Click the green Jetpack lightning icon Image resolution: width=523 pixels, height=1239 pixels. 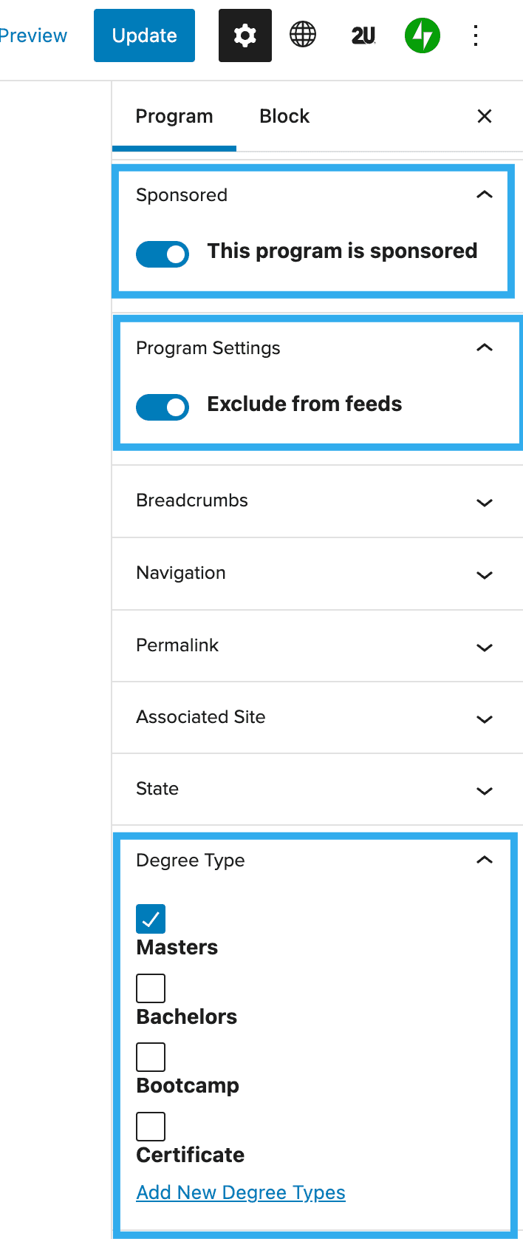tap(422, 35)
